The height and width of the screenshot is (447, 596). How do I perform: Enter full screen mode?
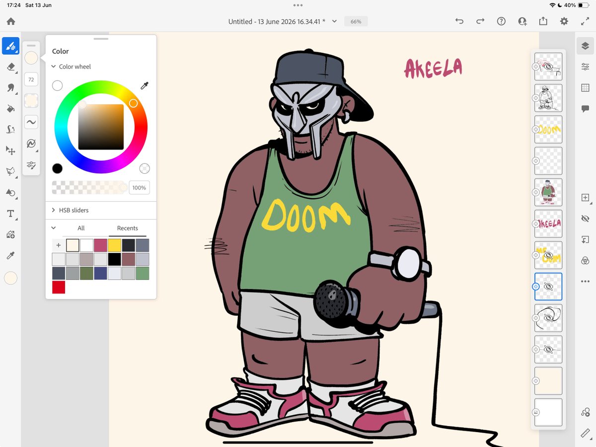click(x=585, y=21)
